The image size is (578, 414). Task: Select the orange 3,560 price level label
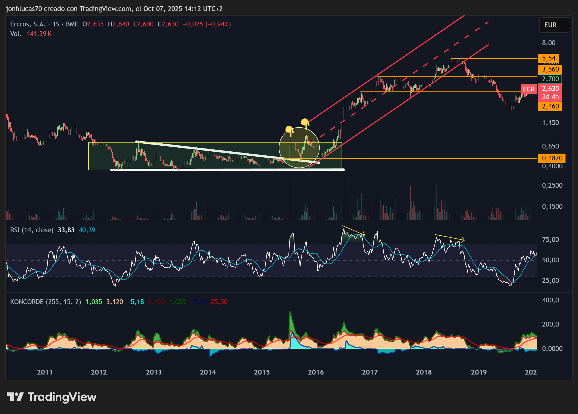[x=550, y=69]
